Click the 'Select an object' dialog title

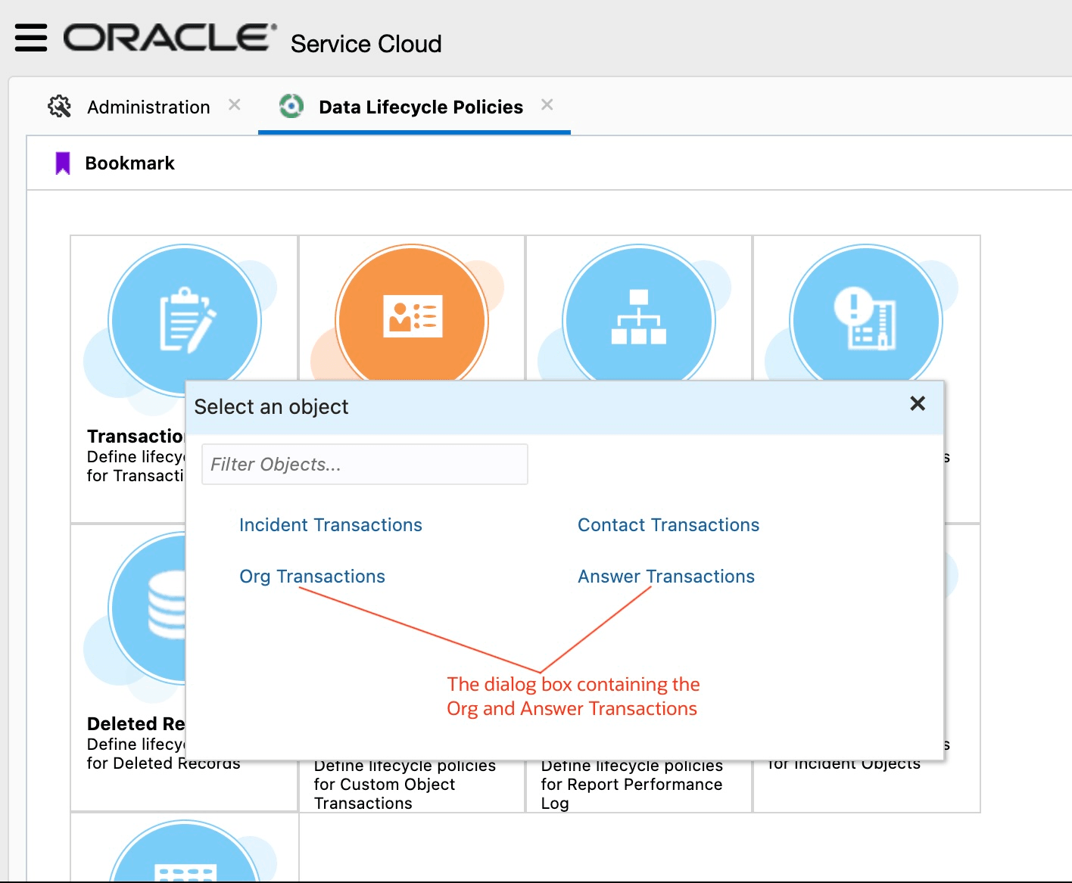coord(271,407)
